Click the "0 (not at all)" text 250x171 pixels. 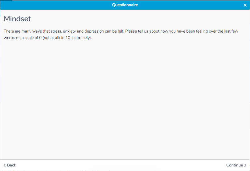click(50, 38)
